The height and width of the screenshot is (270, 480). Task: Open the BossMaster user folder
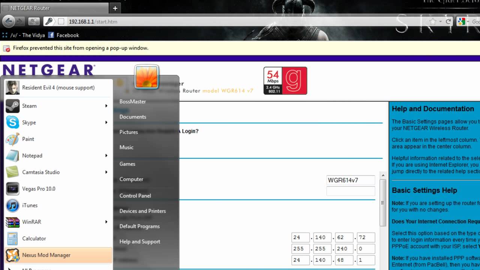tap(133, 102)
